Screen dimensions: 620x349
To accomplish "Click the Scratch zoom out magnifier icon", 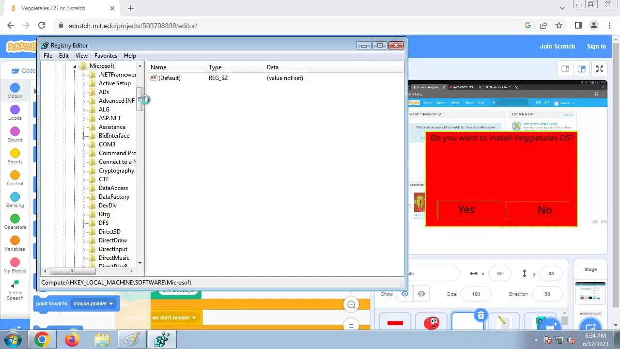I will (x=351, y=304).
